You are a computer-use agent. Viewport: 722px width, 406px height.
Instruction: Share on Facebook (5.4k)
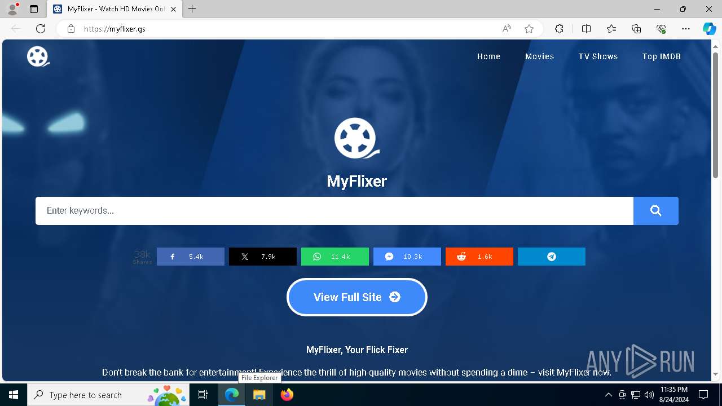click(191, 257)
